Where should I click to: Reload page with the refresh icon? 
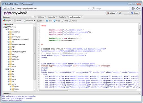click(x=89, y=8)
